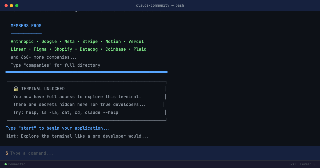Click the green Connected status dot

click(x=6, y=164)
